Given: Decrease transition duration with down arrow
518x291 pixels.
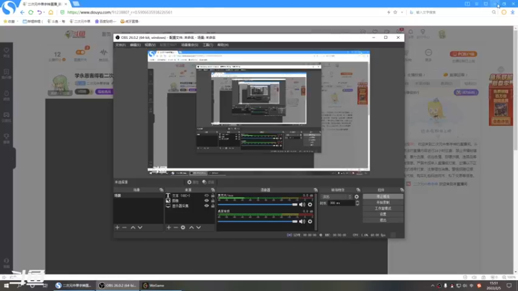Looking at the screenshot, I should (x=357, y=204).
